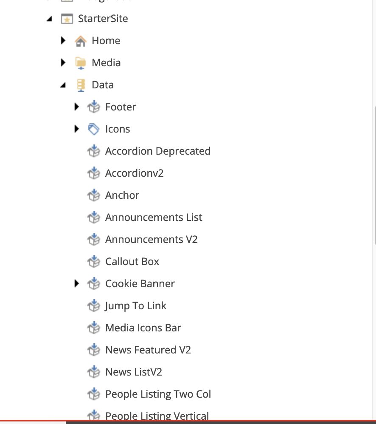Expand the Home node
Image resolution: width=376 pixels, height=424 pixels.
point(63,40)
